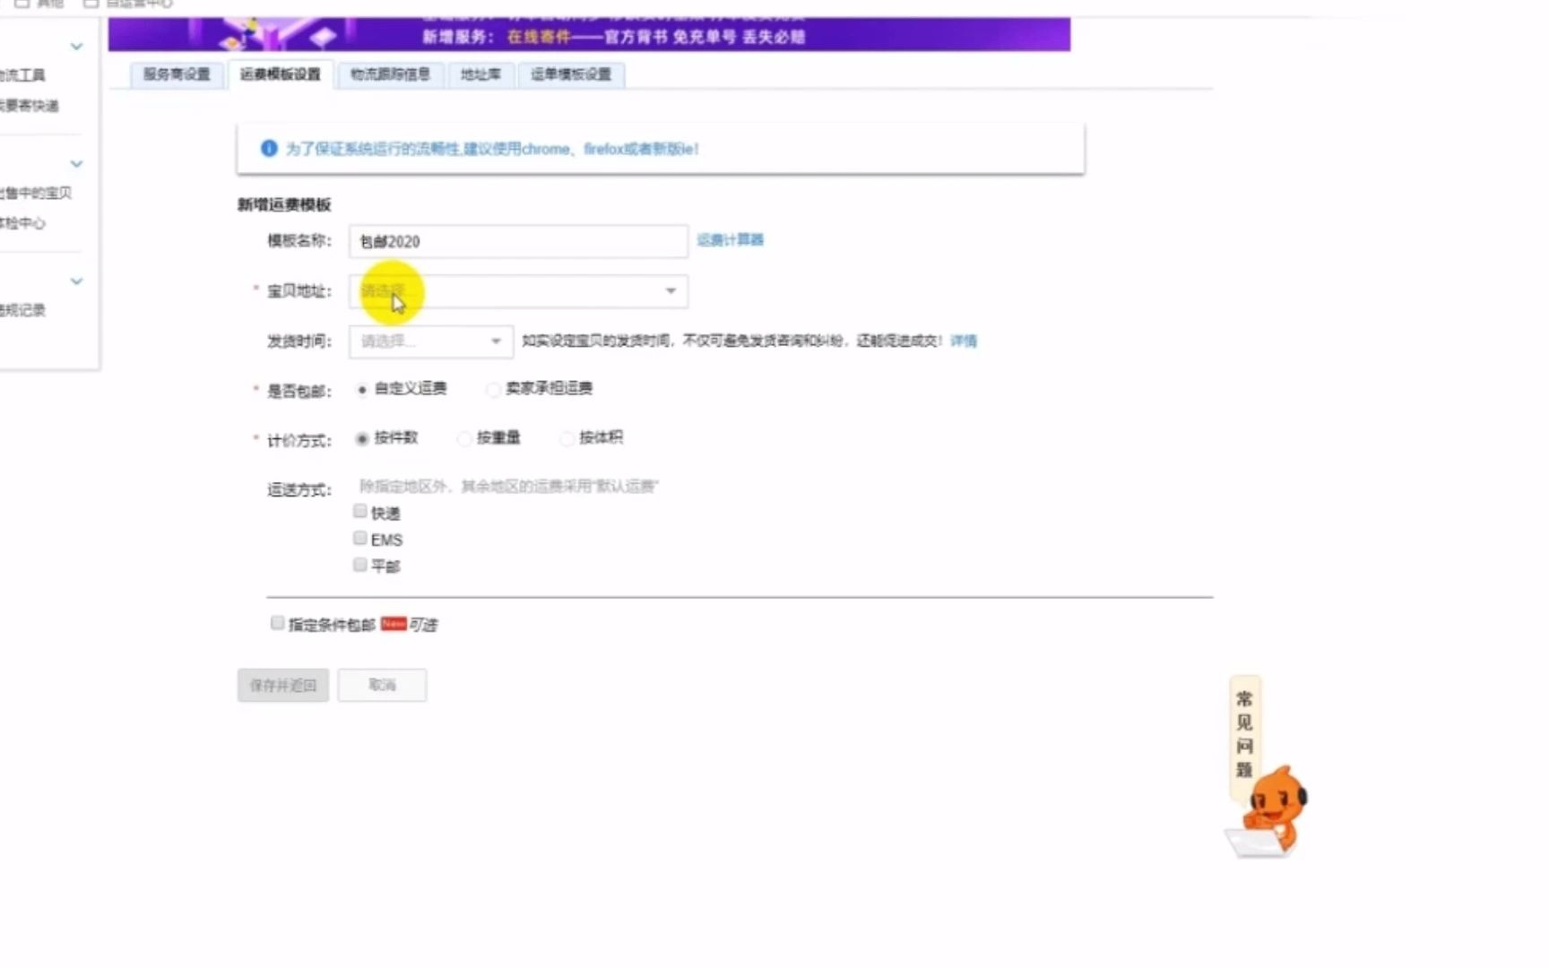Collapse the sidebar section containing 物流工具
1549x968 pixels.
pyautogui.click(x=76, y=47)
